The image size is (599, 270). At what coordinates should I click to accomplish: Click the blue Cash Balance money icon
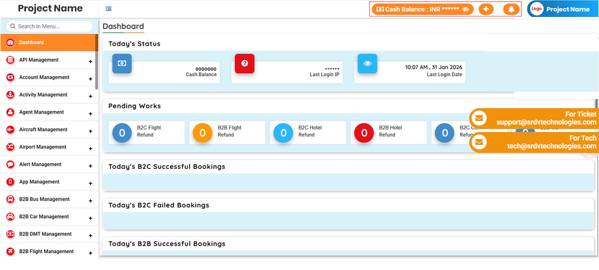tap(122, 63)
